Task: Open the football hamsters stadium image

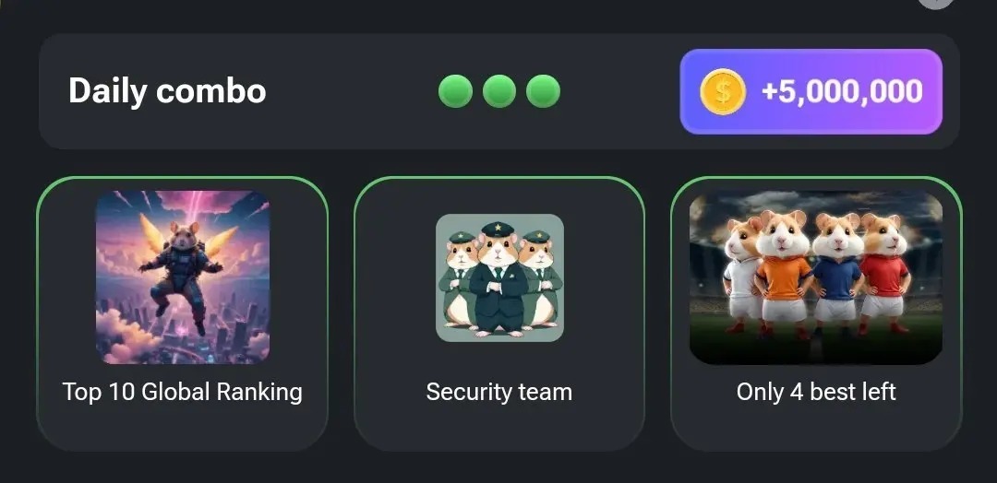Action: coord(816,277)
